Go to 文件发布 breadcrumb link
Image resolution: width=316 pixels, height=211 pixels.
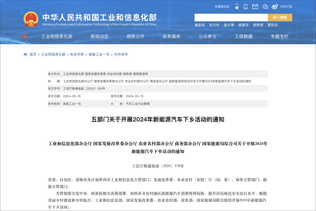(x=121, y=55)
